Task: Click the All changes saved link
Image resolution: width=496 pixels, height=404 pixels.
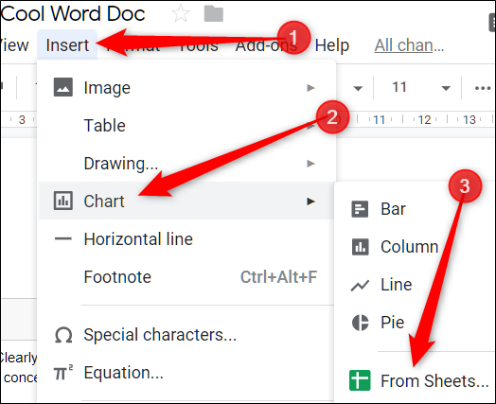Action: pos(409,45)
